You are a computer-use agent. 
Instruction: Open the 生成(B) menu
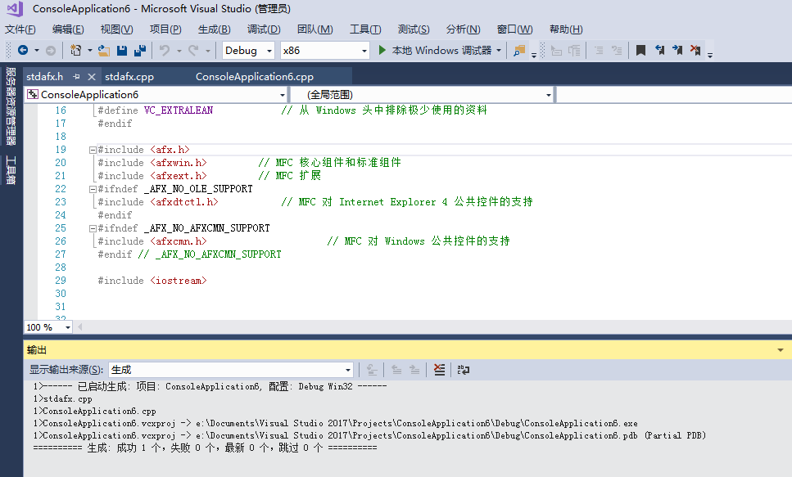coord(214,29)
